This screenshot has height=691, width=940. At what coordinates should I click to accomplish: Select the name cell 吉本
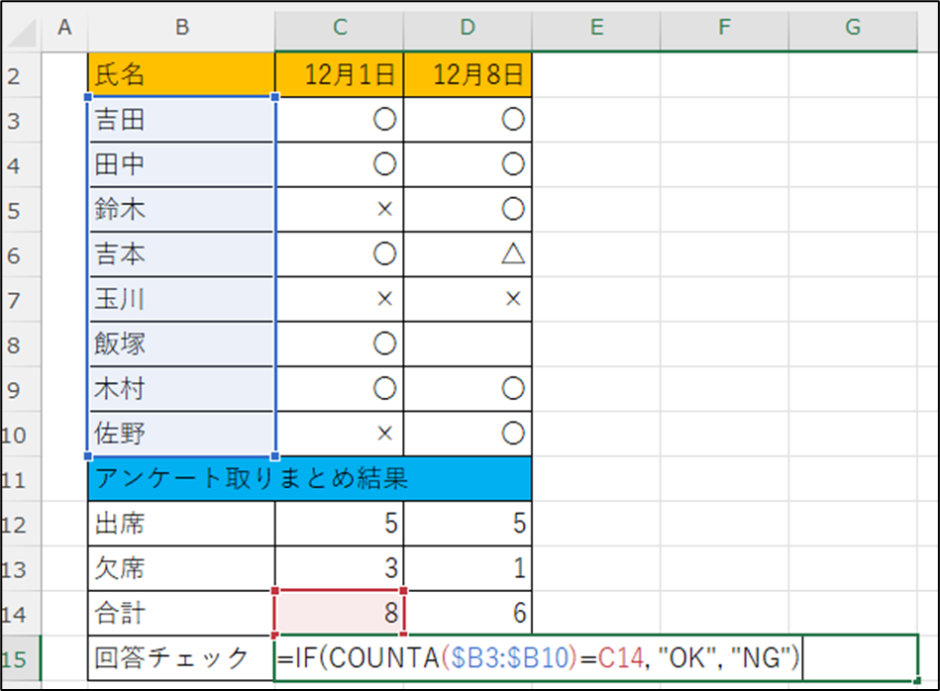(x=181, y=254)
